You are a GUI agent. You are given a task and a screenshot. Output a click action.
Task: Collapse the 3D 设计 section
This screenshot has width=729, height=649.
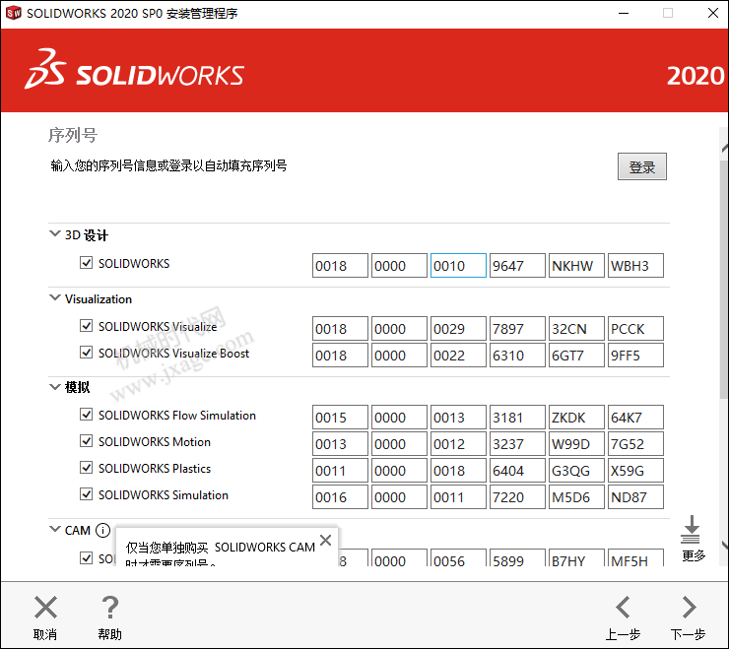(55, 233)
